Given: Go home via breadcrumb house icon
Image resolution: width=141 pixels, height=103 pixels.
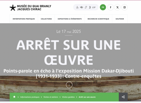Looking at the screenshot, I should coord(14,97).
